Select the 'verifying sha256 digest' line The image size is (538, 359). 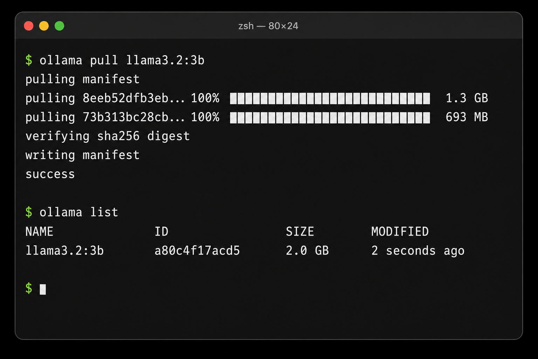click(108, 136)
